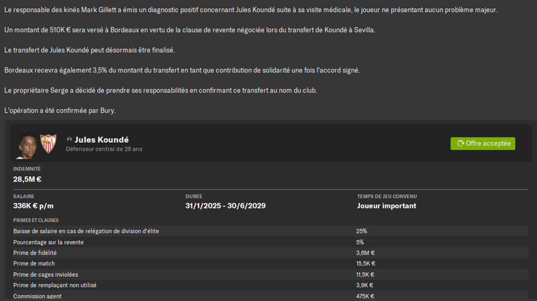Open the Jules Koundé player name heading

(101, 139)
